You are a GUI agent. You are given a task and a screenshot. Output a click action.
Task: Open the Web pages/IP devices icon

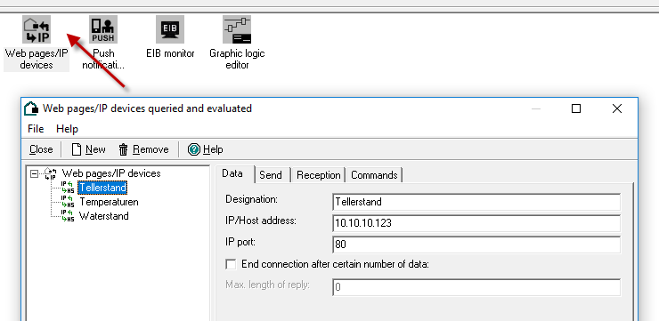click(37, 29)
